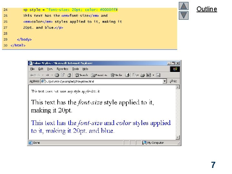
Task: Click the '</body>' tag in the code
Action: click(x=24, y=40)
